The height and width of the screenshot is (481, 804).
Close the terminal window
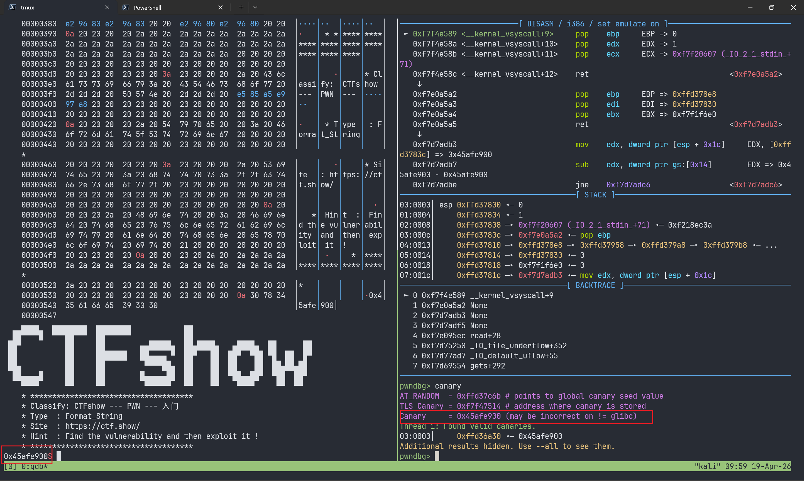tap(793, 7)
